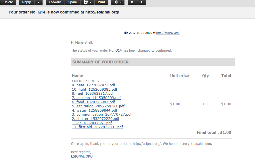The height and width of the screenshot is (165, 255).
Task: Click the down arrow next message icon
Action: [x=141, y=2]
